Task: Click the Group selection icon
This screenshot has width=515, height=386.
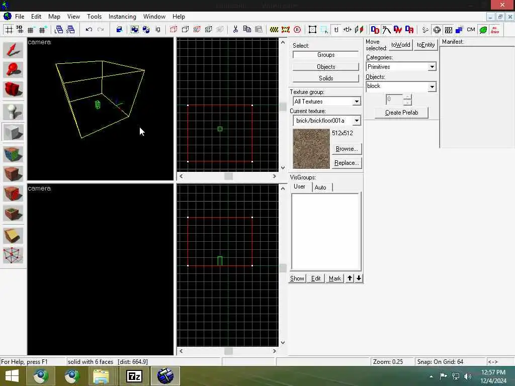Action: point(135,30)
